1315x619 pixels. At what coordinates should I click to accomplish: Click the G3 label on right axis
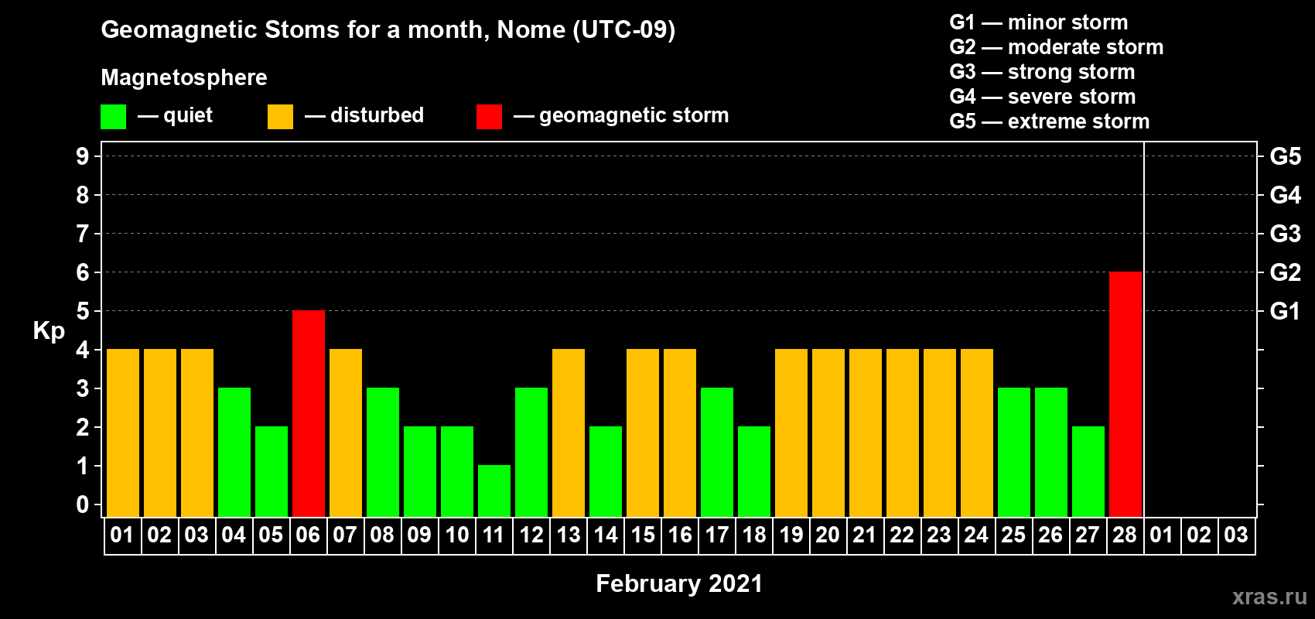click(x=1285, y=234)
